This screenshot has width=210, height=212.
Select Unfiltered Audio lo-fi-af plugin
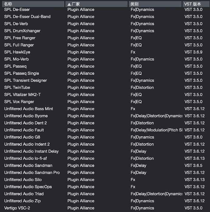105,158
